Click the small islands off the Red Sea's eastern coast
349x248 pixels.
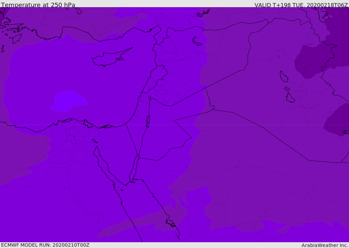click(170, 224)
